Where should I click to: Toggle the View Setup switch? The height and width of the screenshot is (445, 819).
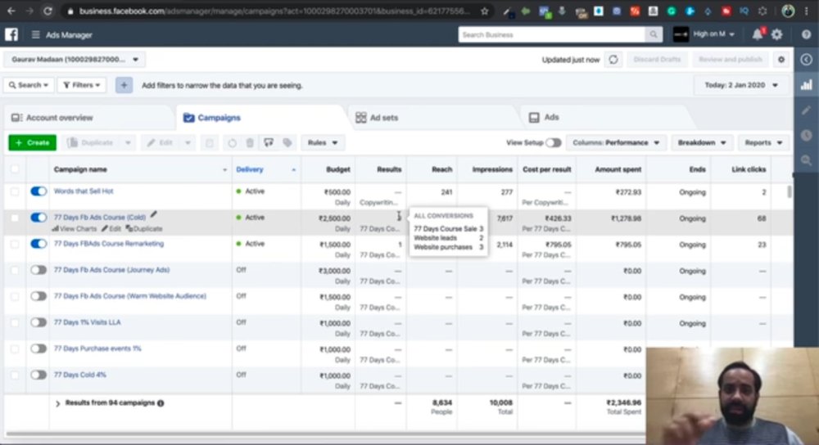(554, 142)
